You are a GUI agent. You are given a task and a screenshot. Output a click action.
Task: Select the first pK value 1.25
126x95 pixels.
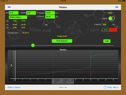click(x=15, y=21)
